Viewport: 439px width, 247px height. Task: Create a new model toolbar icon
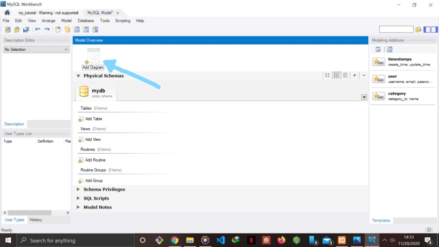point(8,29)
